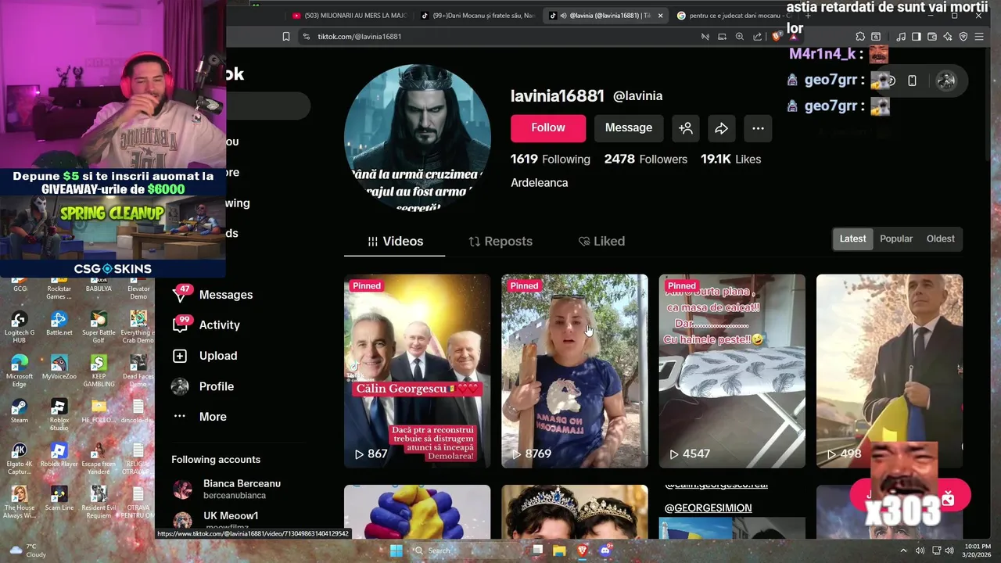Click the add-friend person icon
Viewport: 1001px width, 563px height.
pos(686,128)
